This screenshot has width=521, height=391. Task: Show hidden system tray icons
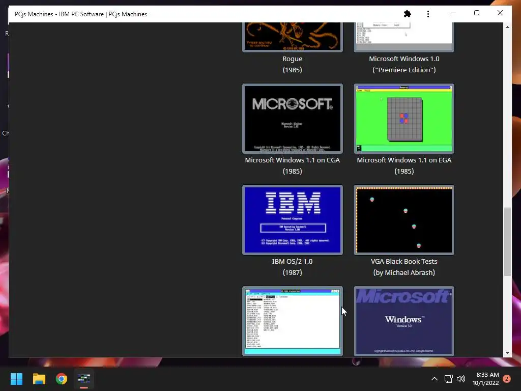pos(435,379)
